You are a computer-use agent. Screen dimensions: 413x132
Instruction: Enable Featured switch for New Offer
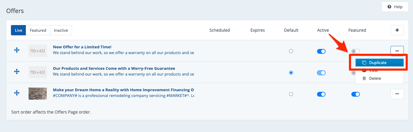(x=355, y=51)
